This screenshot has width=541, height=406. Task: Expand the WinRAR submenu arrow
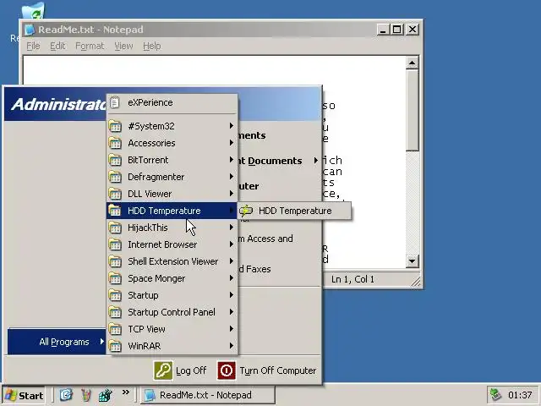coord(232,346)
